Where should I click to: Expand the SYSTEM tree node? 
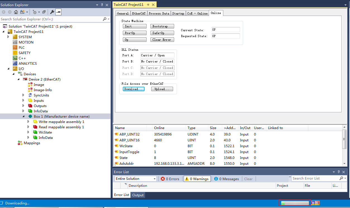click(8, 37)
